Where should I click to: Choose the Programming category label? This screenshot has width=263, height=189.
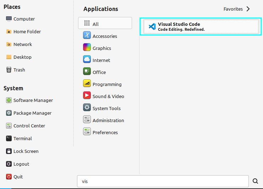pos(107,85)
